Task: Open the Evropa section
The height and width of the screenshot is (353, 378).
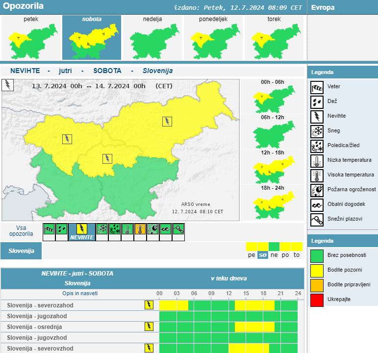Action: click(x=324, y=7)
